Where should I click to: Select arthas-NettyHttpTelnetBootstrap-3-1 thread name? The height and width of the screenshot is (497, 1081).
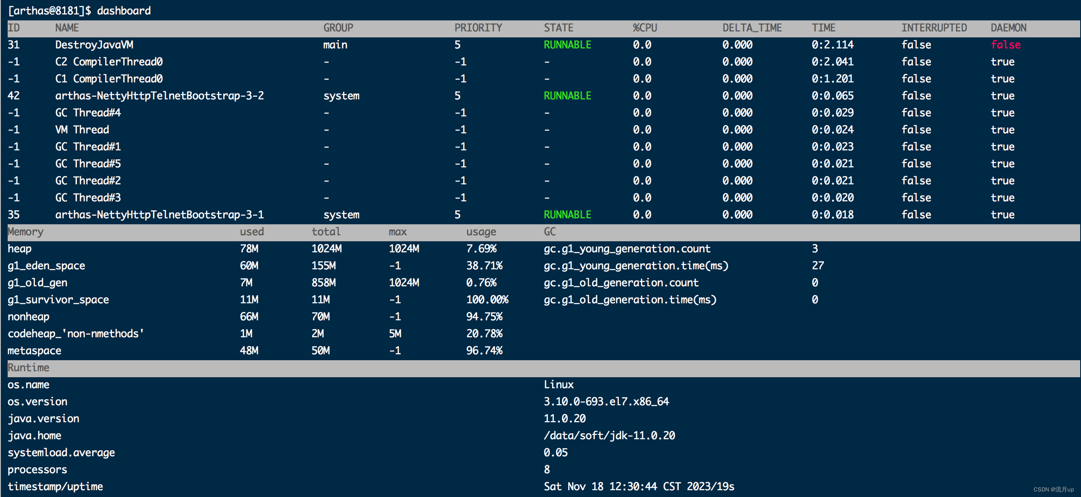160,215
